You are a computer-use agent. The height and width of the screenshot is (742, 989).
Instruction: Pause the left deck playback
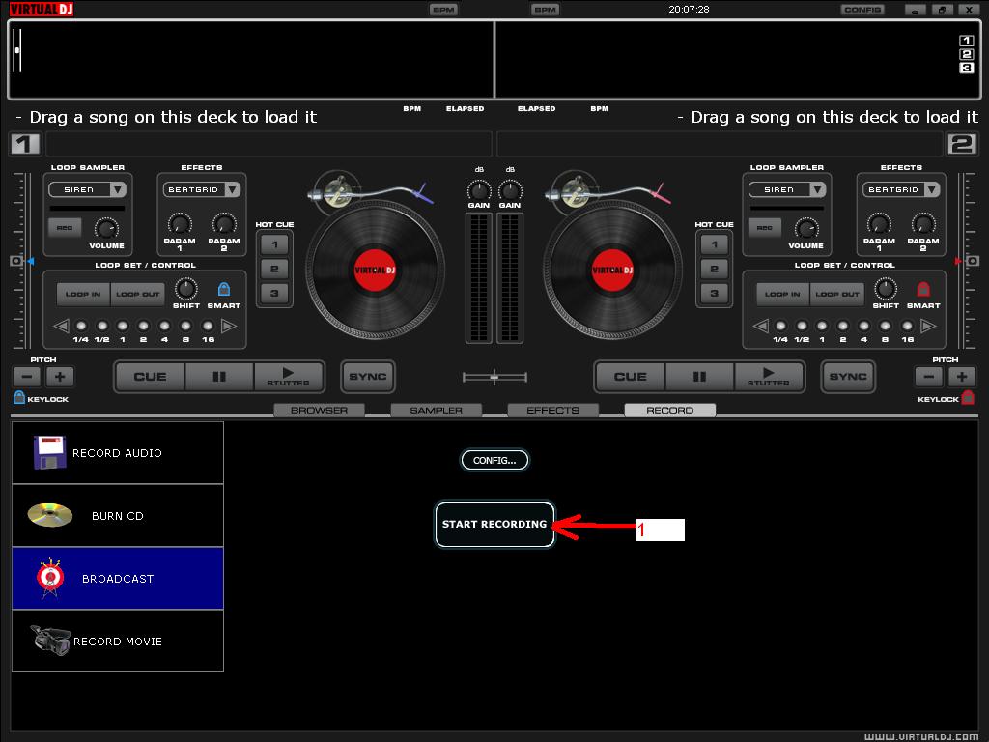tap(219, 377)
